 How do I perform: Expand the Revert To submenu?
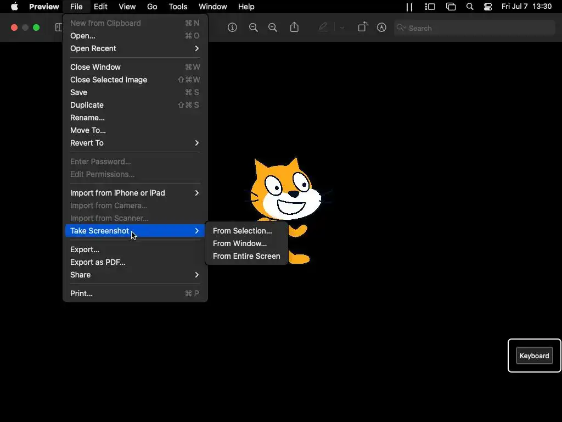pyautogui.click(x=135, y=143)
